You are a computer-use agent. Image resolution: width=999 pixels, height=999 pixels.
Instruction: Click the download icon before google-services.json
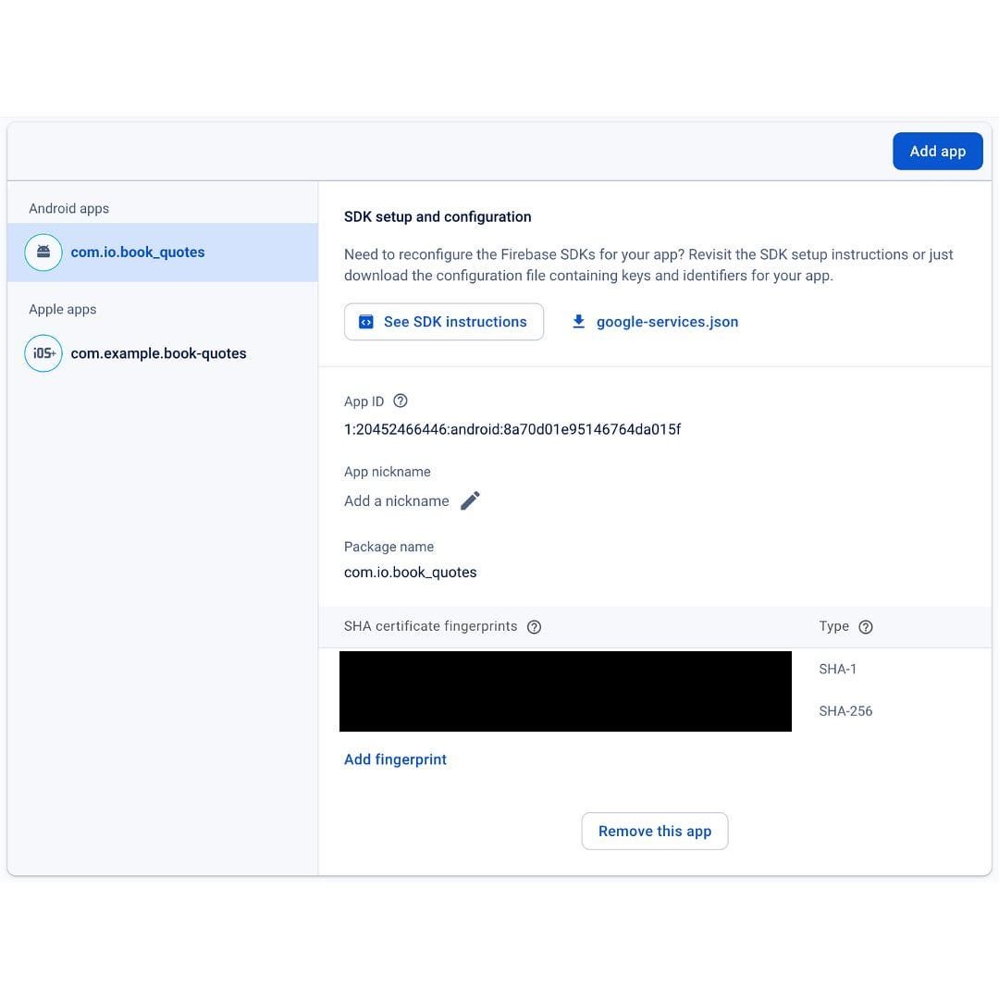coord(579,322)
